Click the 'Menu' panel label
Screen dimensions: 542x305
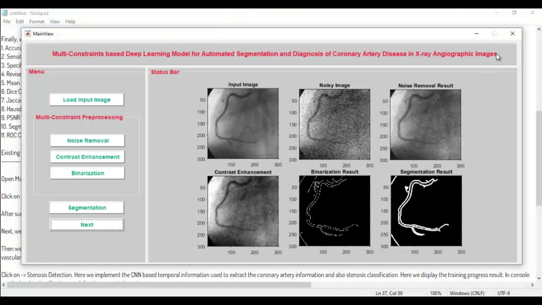pyautogui.click(x=36, y=72)
